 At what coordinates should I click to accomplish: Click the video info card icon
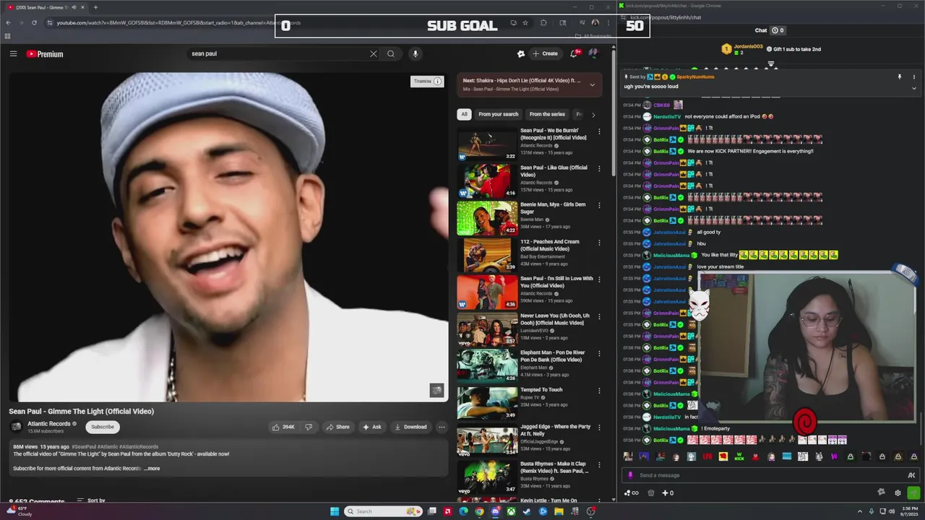point(437,82)
